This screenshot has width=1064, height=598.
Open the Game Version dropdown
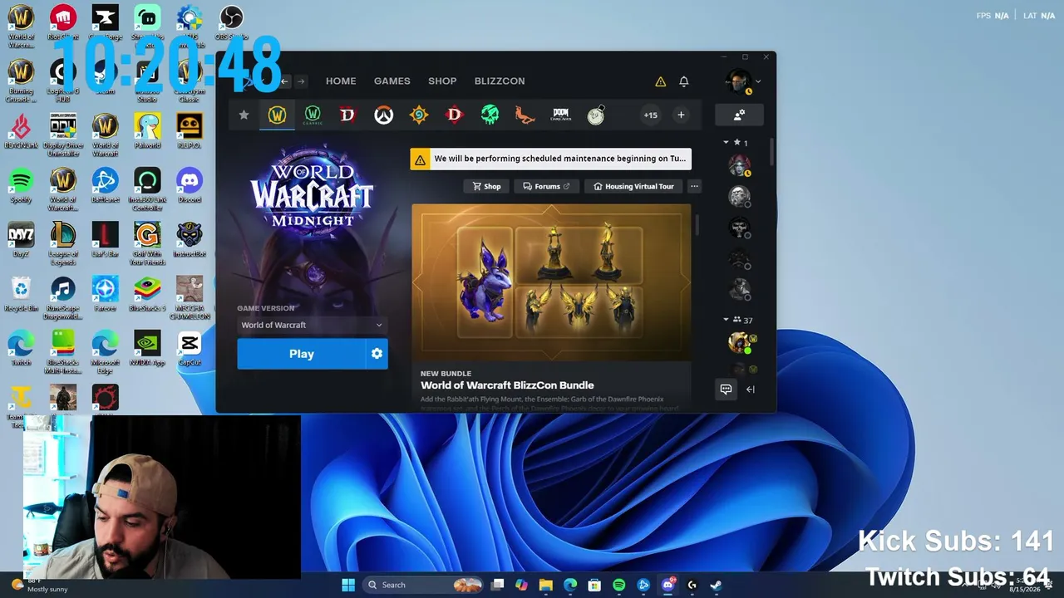(312, 325)
